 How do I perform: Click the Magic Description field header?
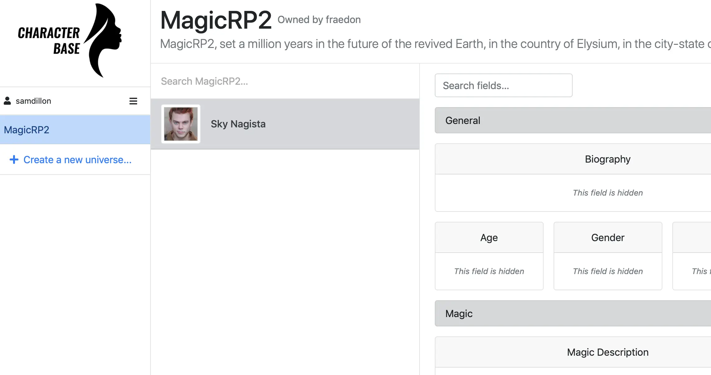tap(607, 352)
